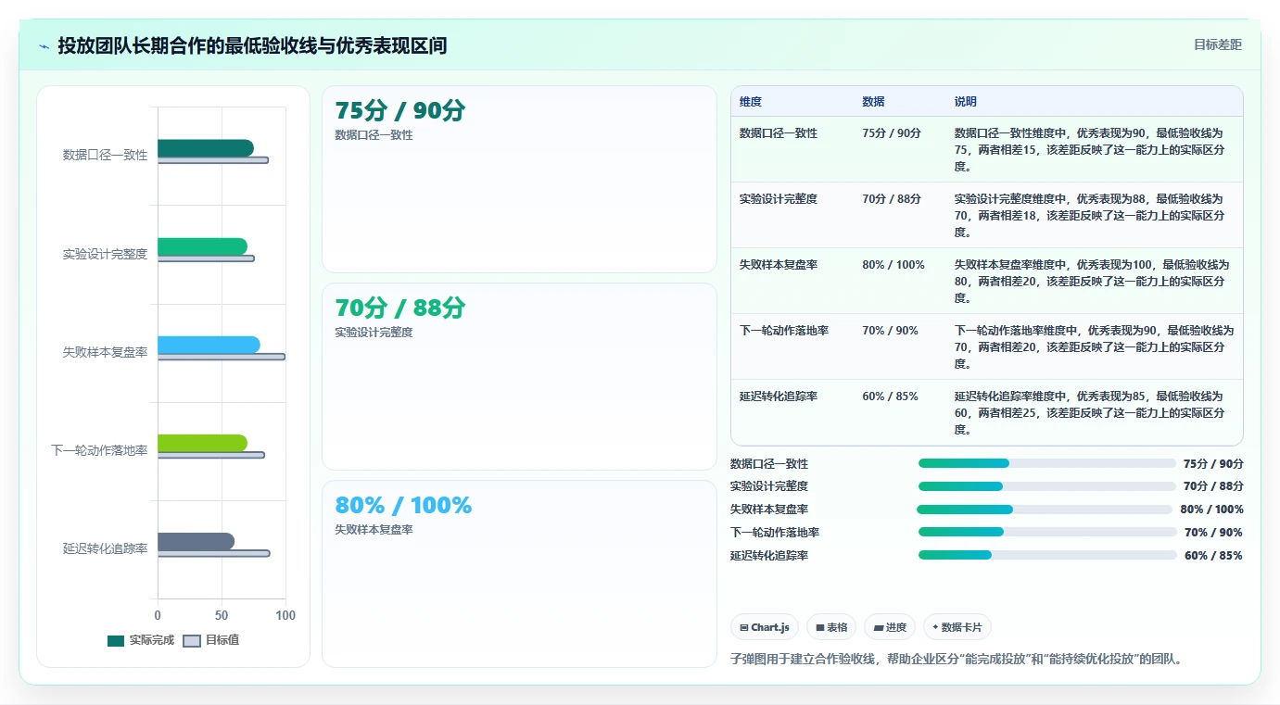The height and width of the screenshot is (705, 1280).
Task: Click the dark green 数据口径一致性 chart bar
Action: click(x=205, y=148)
